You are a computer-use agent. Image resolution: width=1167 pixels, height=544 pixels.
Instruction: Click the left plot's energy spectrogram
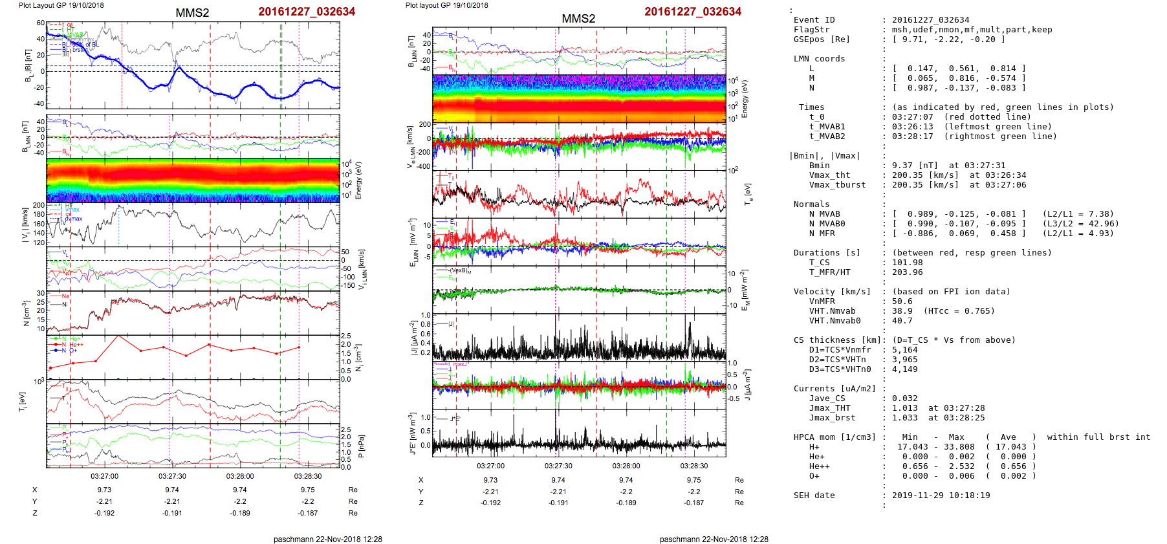point(193,180)
